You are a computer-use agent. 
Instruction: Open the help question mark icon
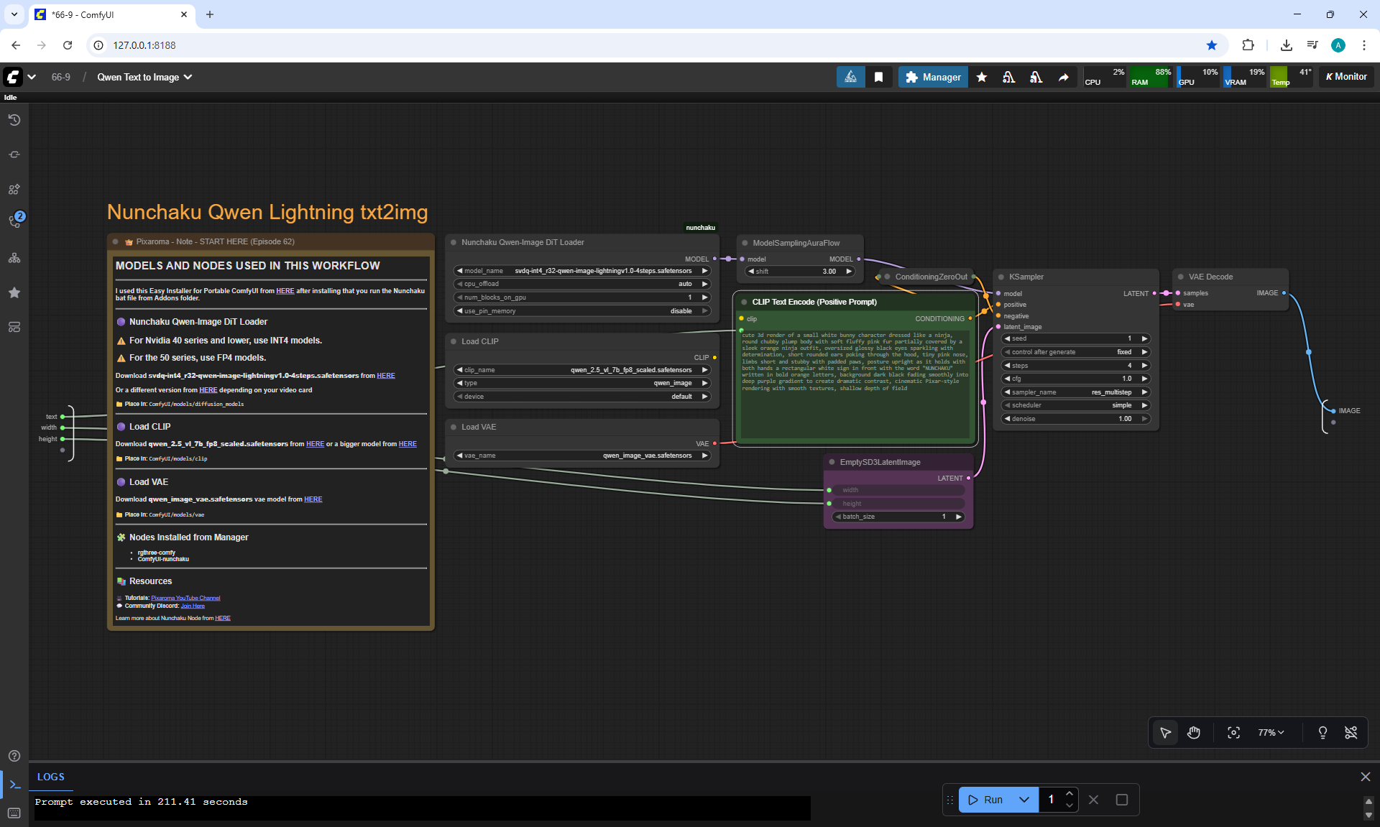[x=14, y=756]
